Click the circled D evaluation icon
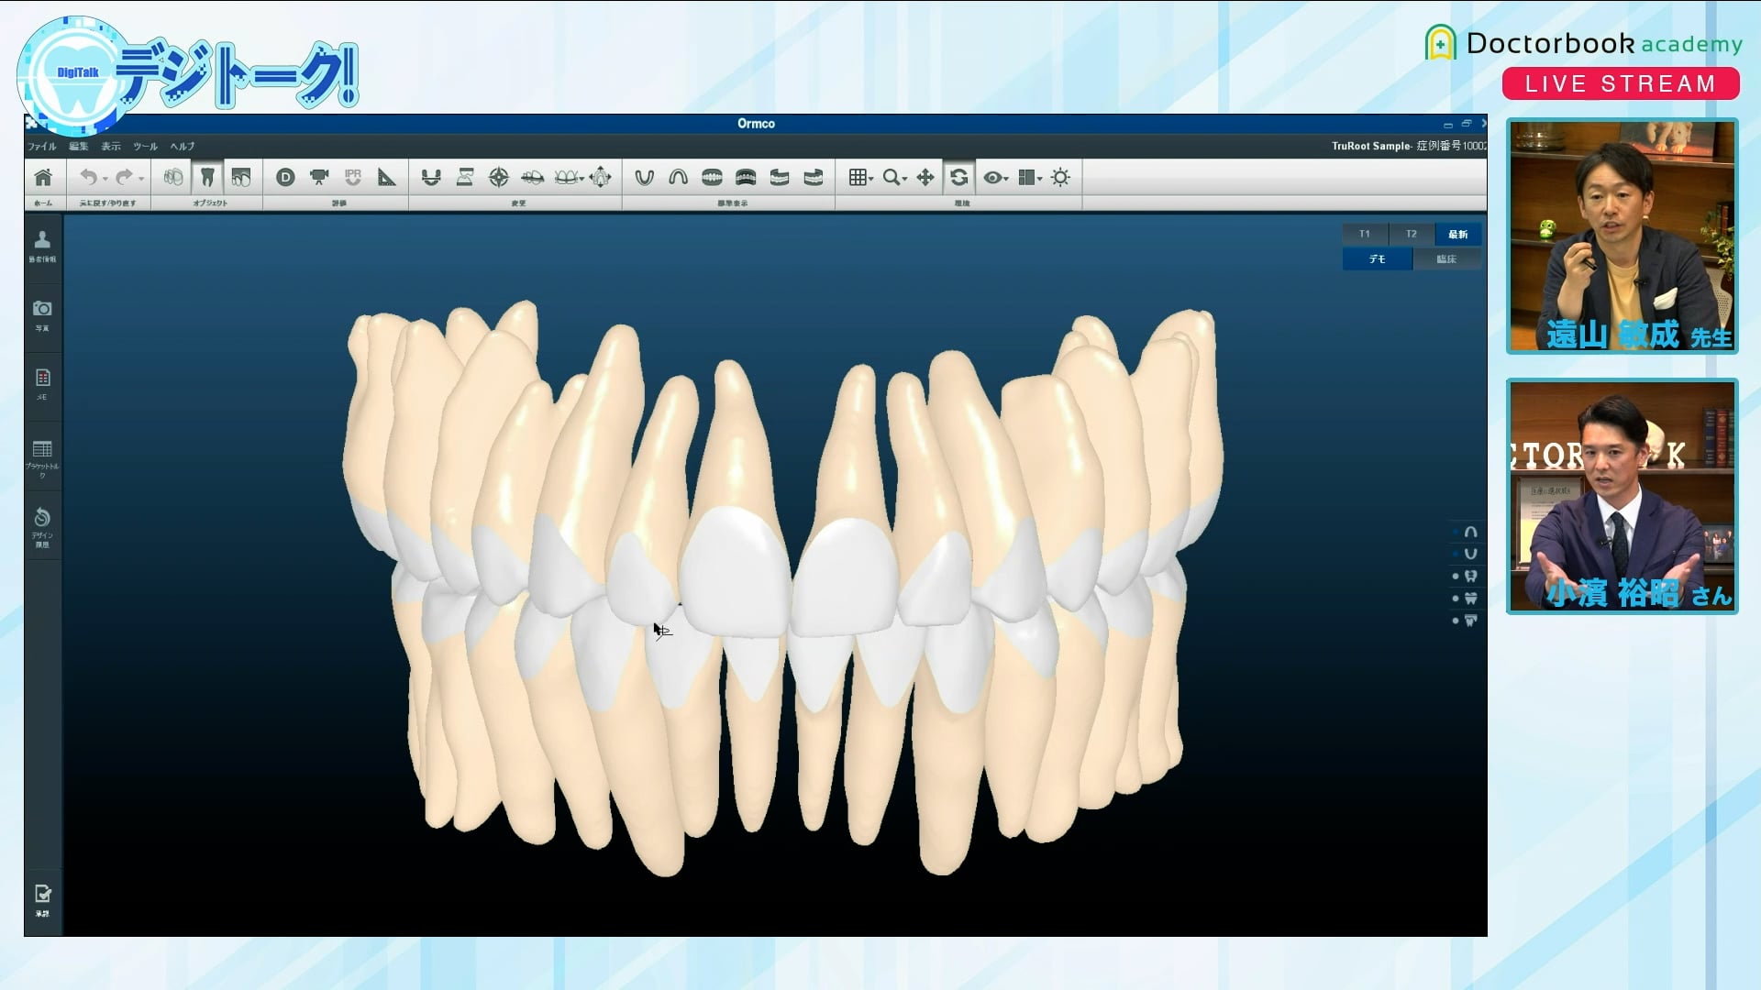Screen dimensions: 1761x990 [x=285, y=177]
